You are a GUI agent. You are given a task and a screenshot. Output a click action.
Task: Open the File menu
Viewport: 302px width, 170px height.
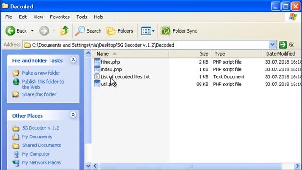pos(8,17)
